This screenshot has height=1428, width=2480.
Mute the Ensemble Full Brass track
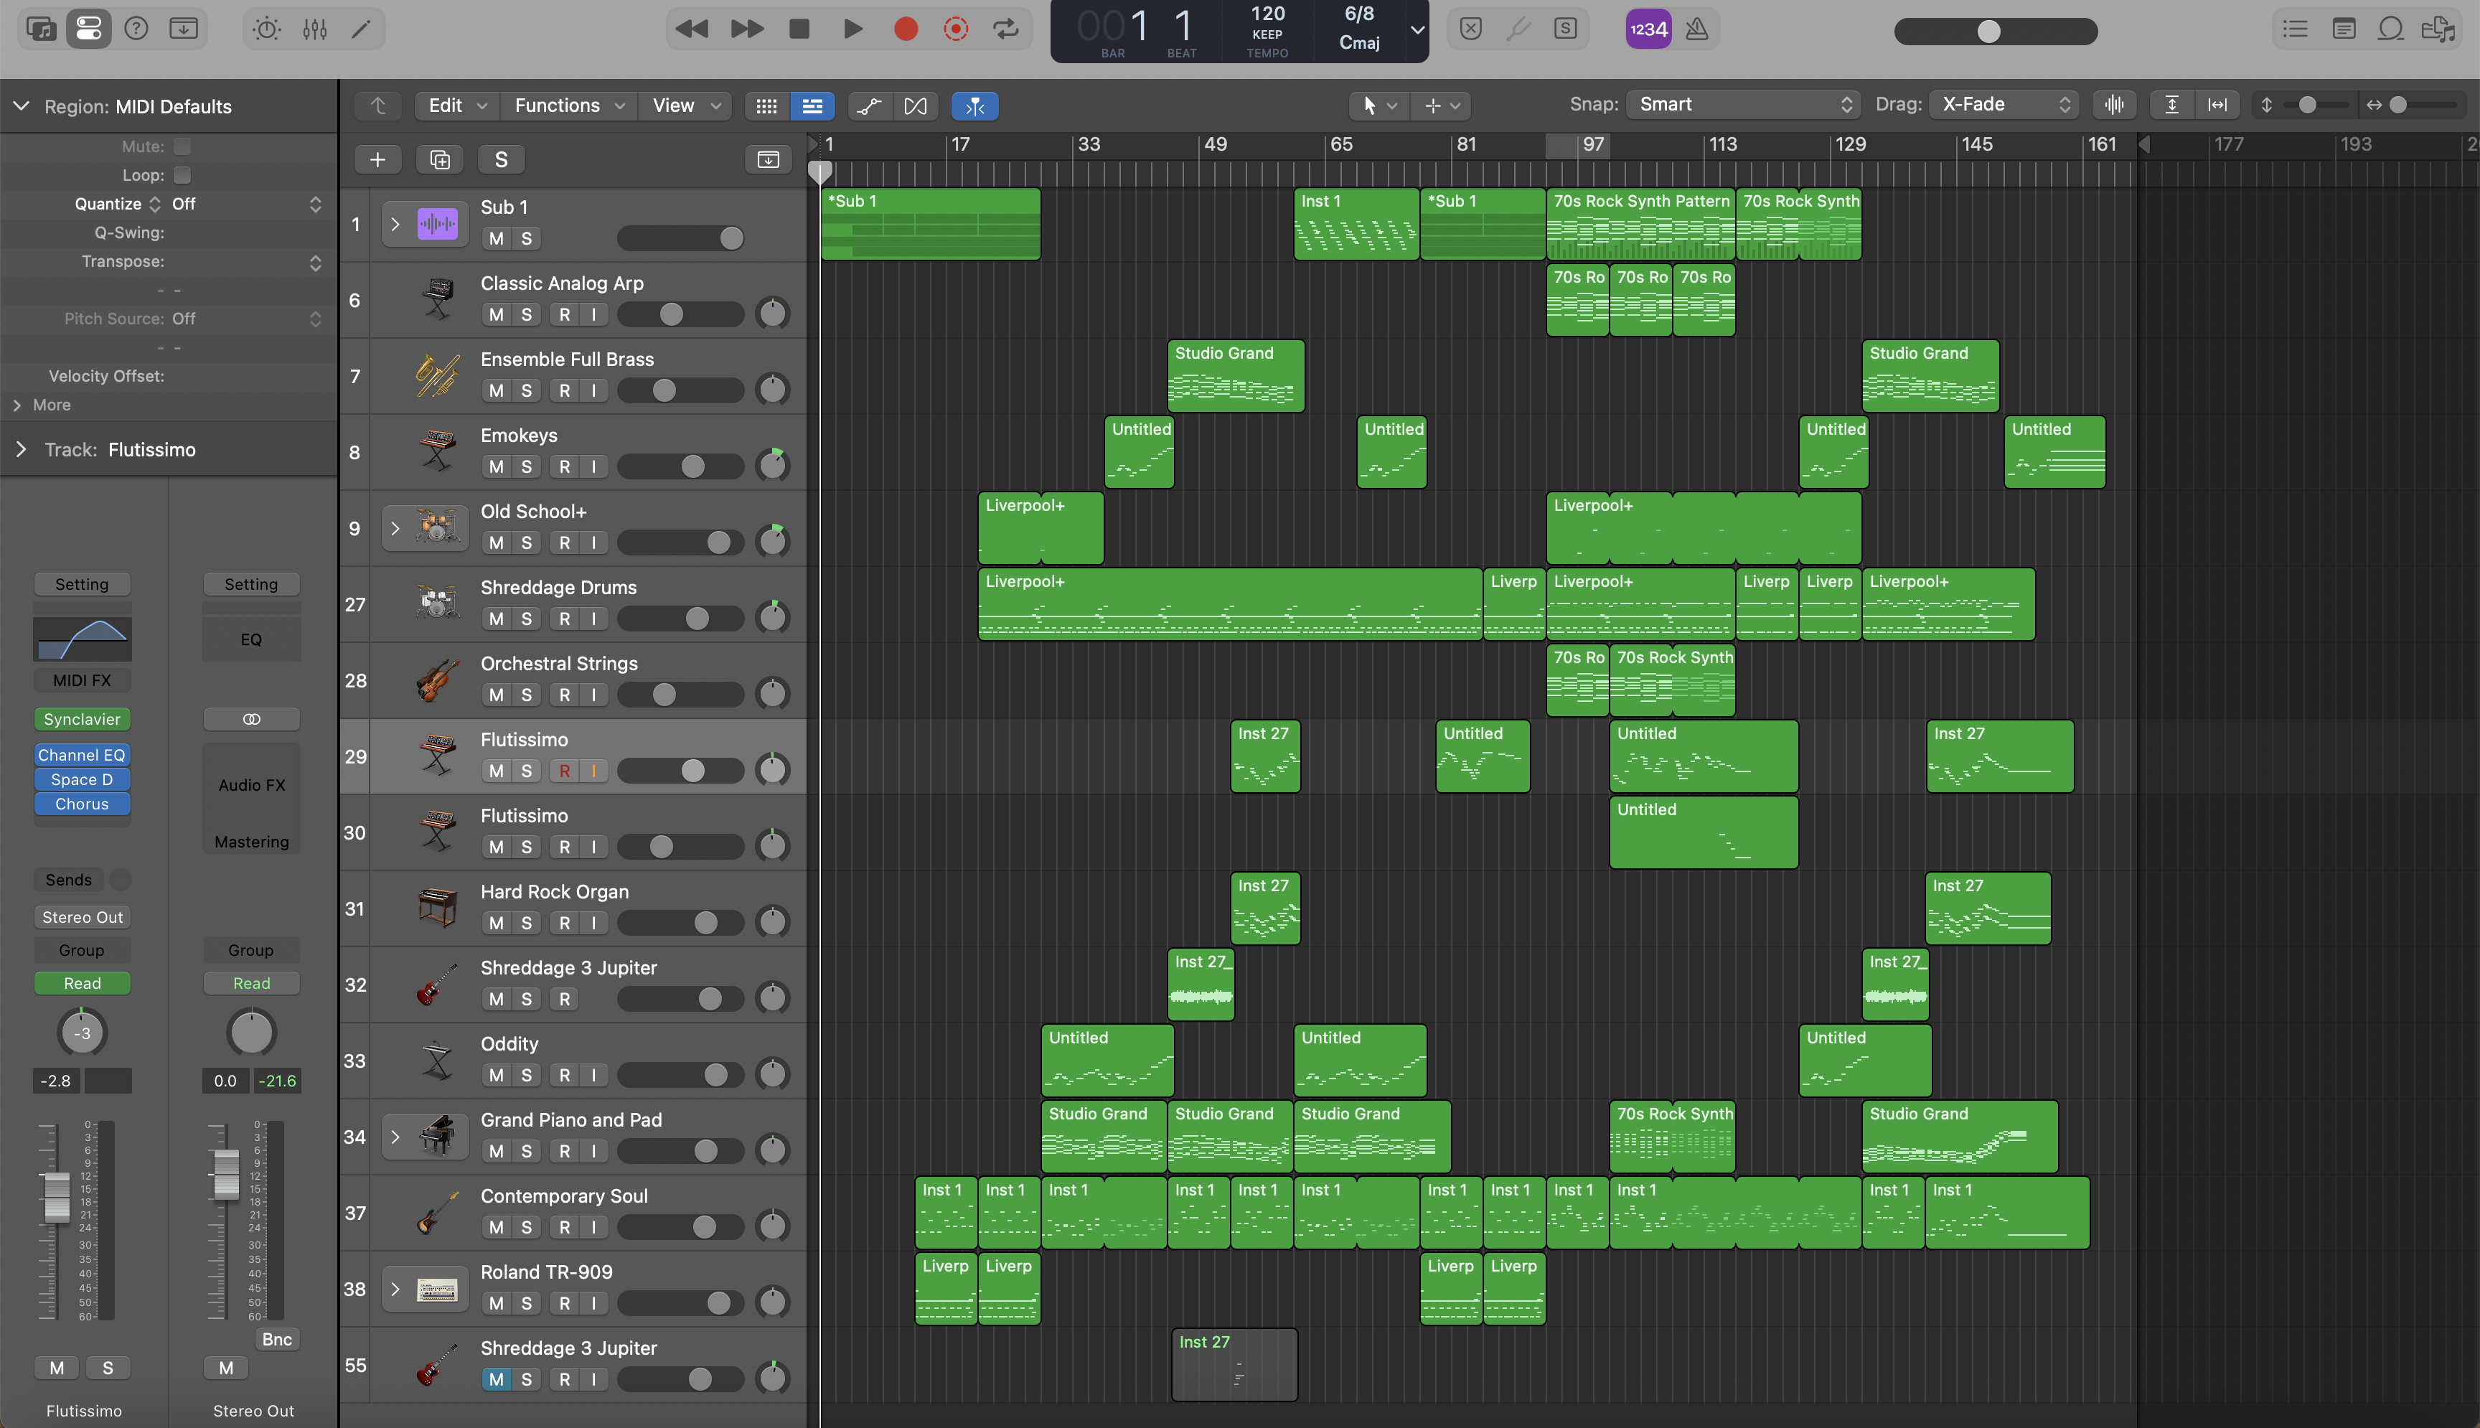496,391
